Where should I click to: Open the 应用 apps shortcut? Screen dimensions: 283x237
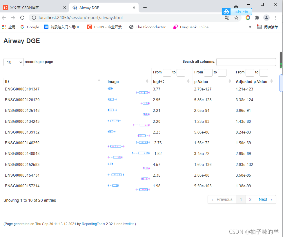click(x=9, y=27)
